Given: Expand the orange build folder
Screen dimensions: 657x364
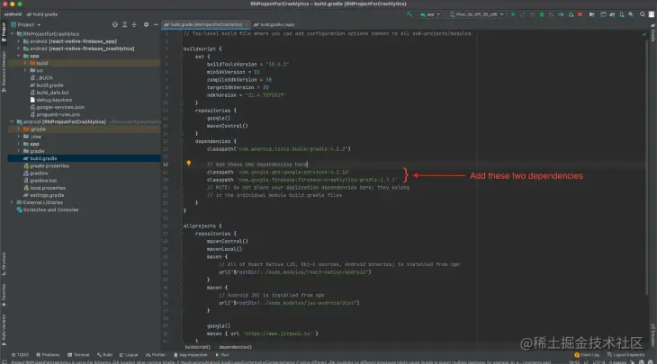Looking at the screenshot, I should click(x=25, y=63).
